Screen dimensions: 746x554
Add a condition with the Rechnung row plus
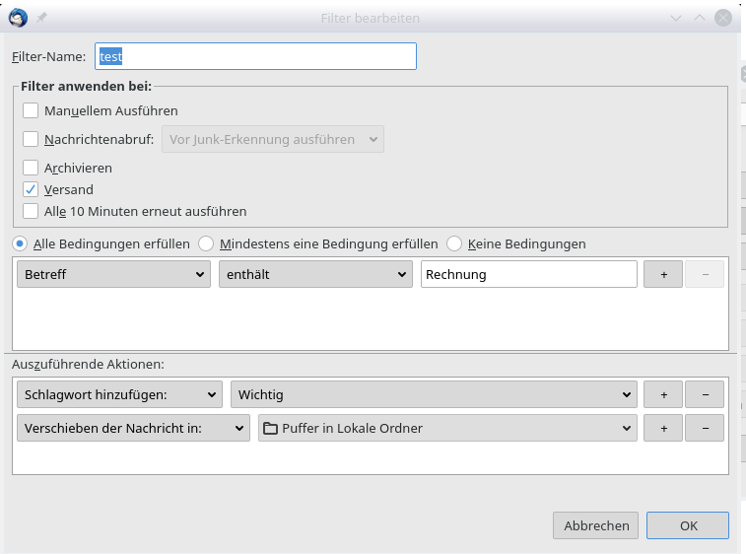click(663, 275)
